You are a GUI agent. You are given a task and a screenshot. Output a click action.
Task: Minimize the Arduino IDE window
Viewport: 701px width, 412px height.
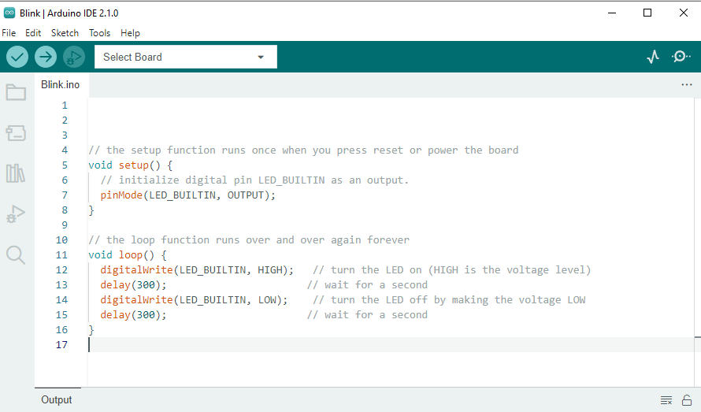pos(612,13)
